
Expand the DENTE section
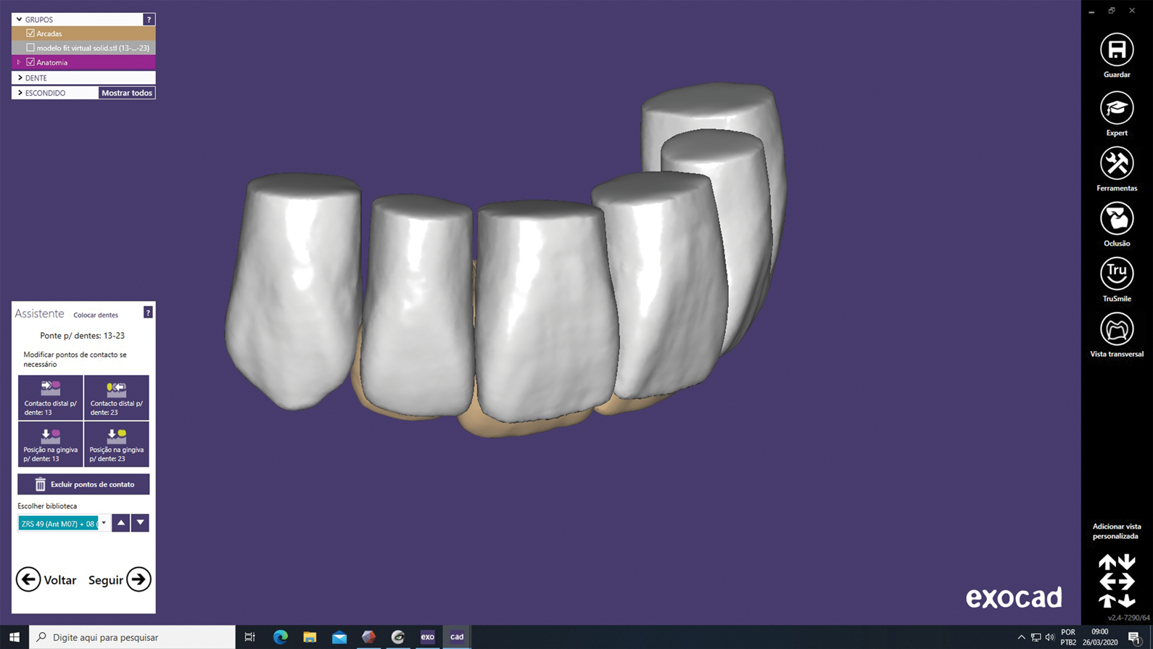(20, 78)
